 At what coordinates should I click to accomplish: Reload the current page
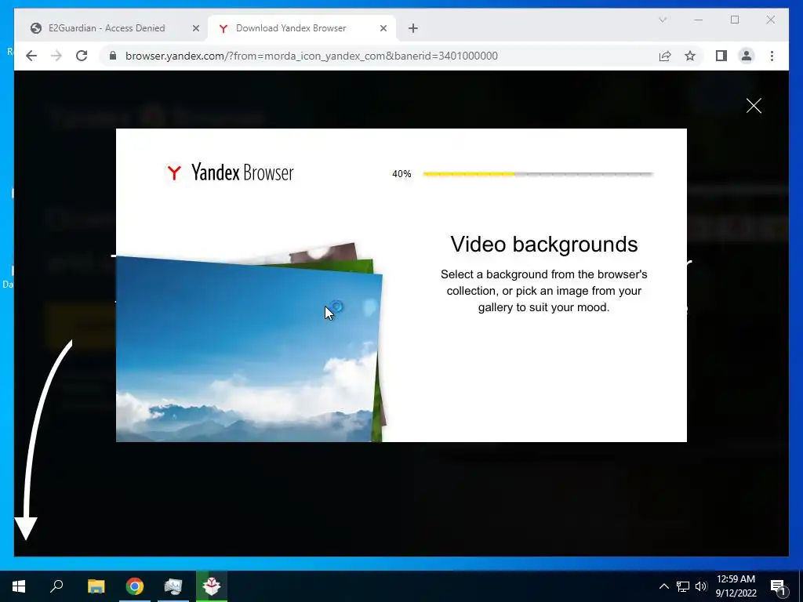[82, 56]
